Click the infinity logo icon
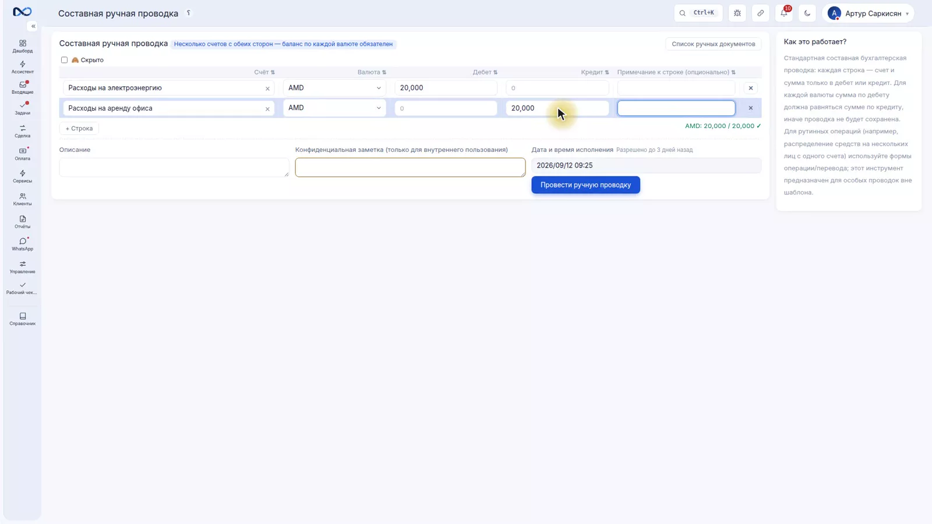 point(22,12)
